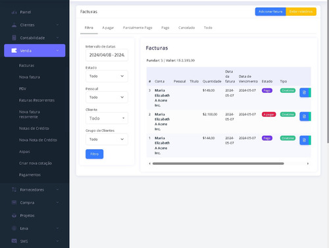Image resolution: width=329 pixels, height=248 pixels.
Task: Click the Adicionar fatura button
Action: (270, 12)
